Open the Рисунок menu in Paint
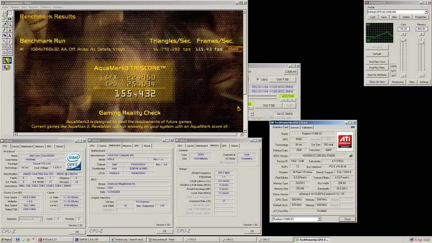The height and width of the screenshot is (243, 432). coord(33,7)
